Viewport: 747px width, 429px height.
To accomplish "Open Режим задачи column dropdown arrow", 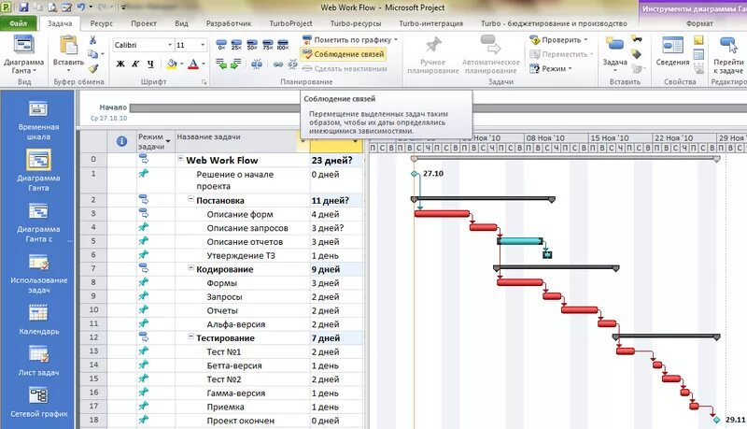I will (x=168, y=141).
